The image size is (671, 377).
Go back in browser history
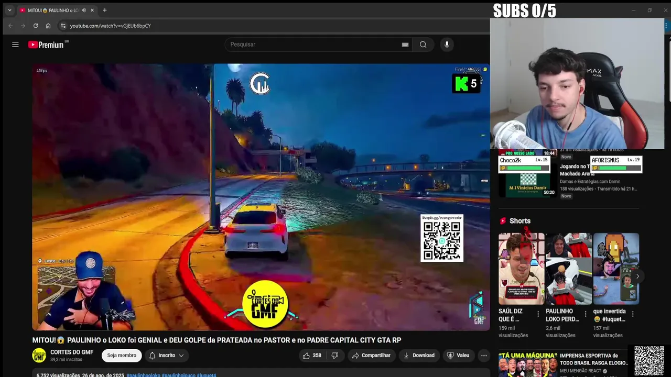tap(10, 26)
